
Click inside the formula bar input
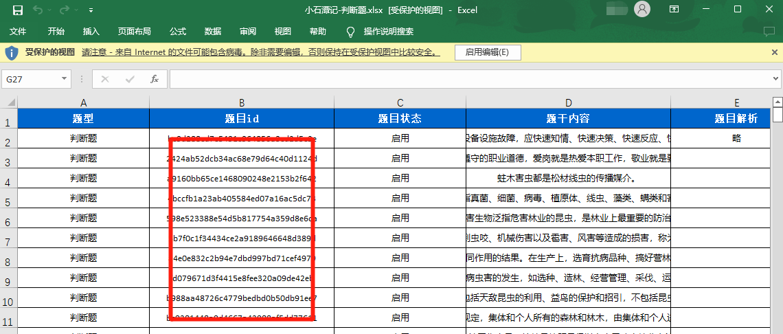[x=467, y=79]
